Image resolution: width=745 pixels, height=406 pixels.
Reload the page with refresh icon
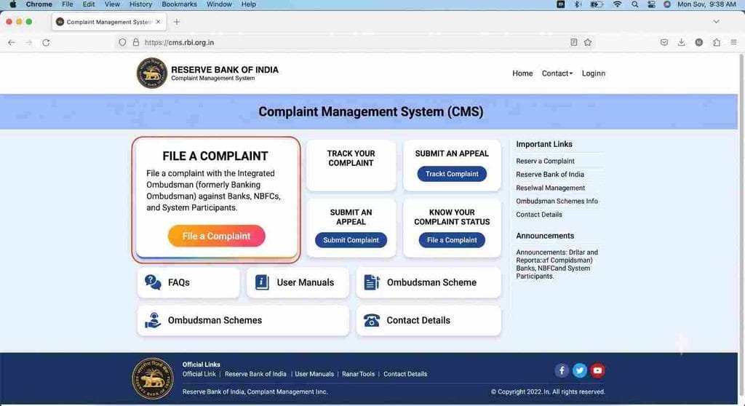[46, 42]
